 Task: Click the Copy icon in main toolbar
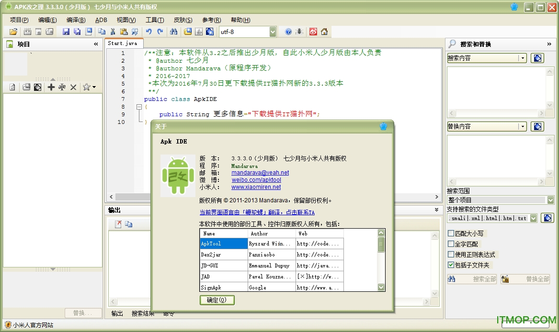[x=102, y=32]
